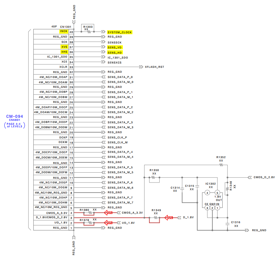Click pin number 19 cell
Screen dimensions: 280x258
pyautogui.click(x=71, y=137)
